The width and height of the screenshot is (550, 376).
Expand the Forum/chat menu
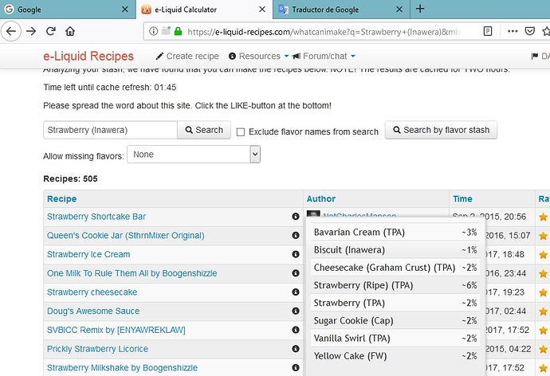click(324, 56)
